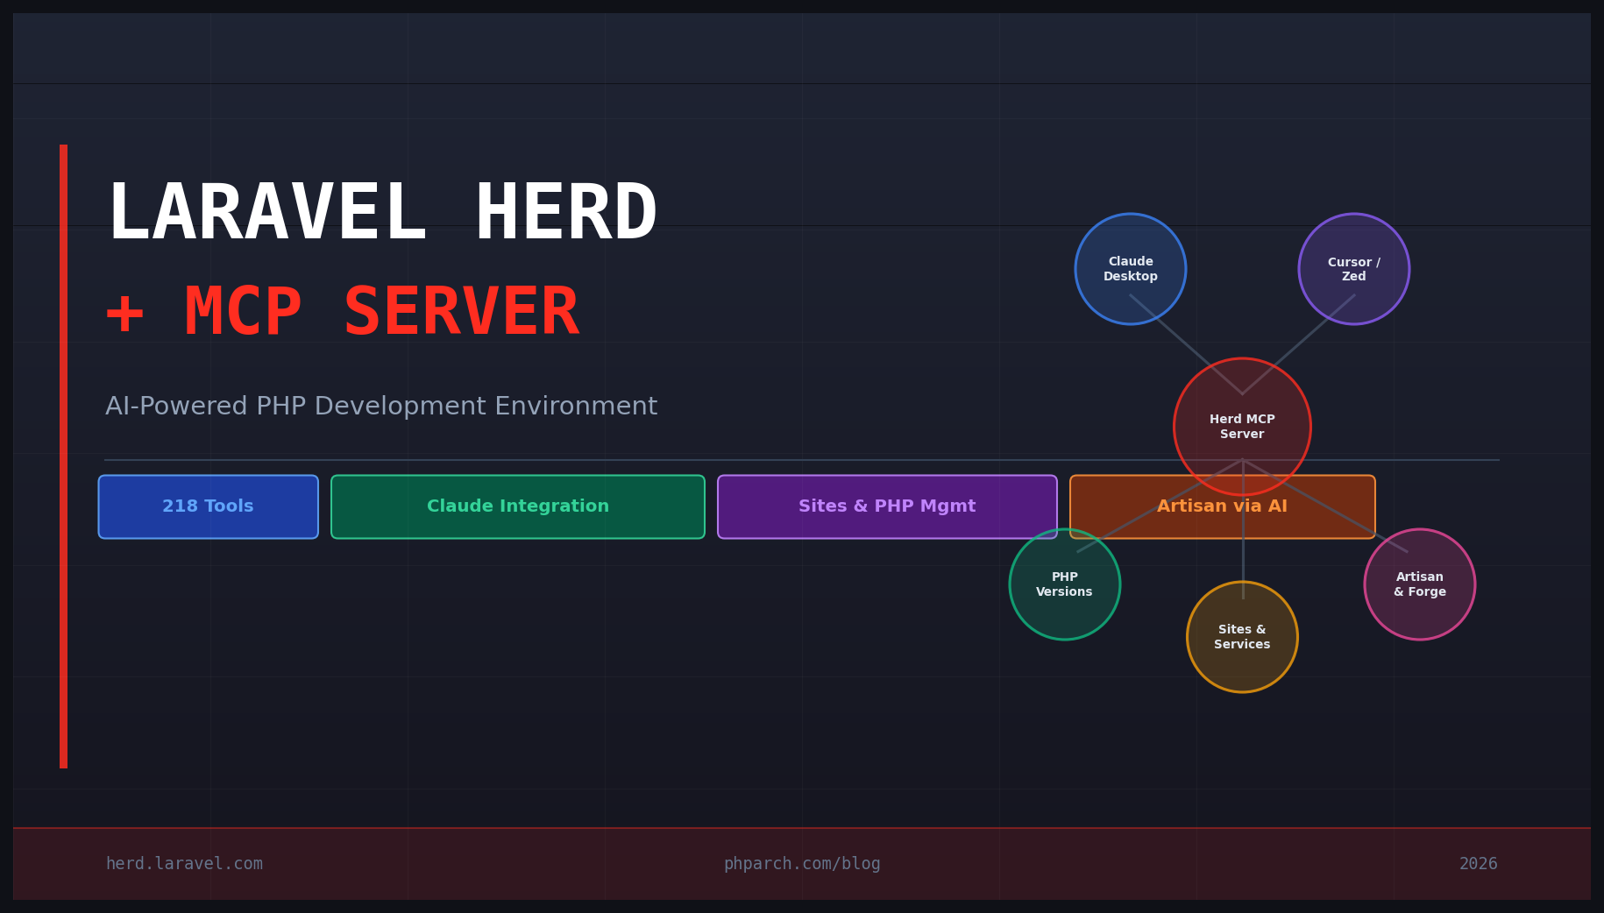Image resolution: width=1604 pixels, height=913 pixels.
Task: Click the 218 Tools badge
Action: point(209,506)
